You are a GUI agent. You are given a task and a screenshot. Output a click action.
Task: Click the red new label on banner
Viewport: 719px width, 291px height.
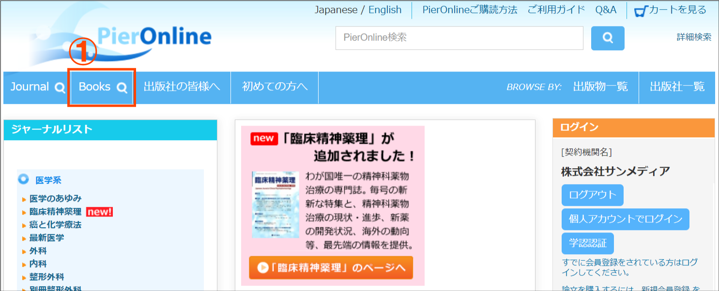(x=264, y=139)
